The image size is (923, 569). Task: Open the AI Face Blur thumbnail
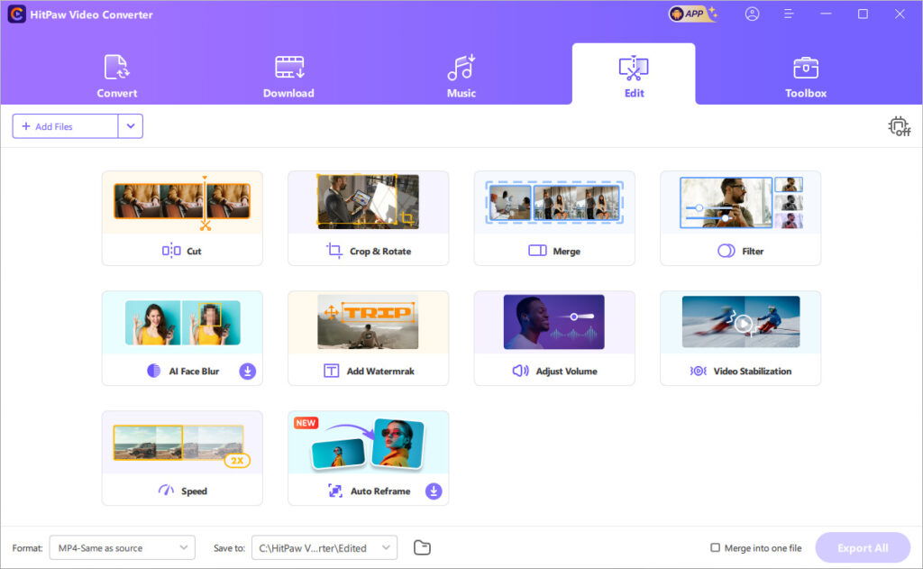tap(182, 322)
